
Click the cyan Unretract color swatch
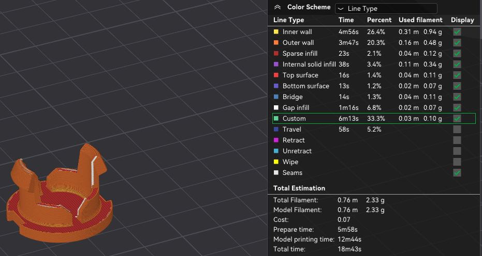tap(276, 151)
